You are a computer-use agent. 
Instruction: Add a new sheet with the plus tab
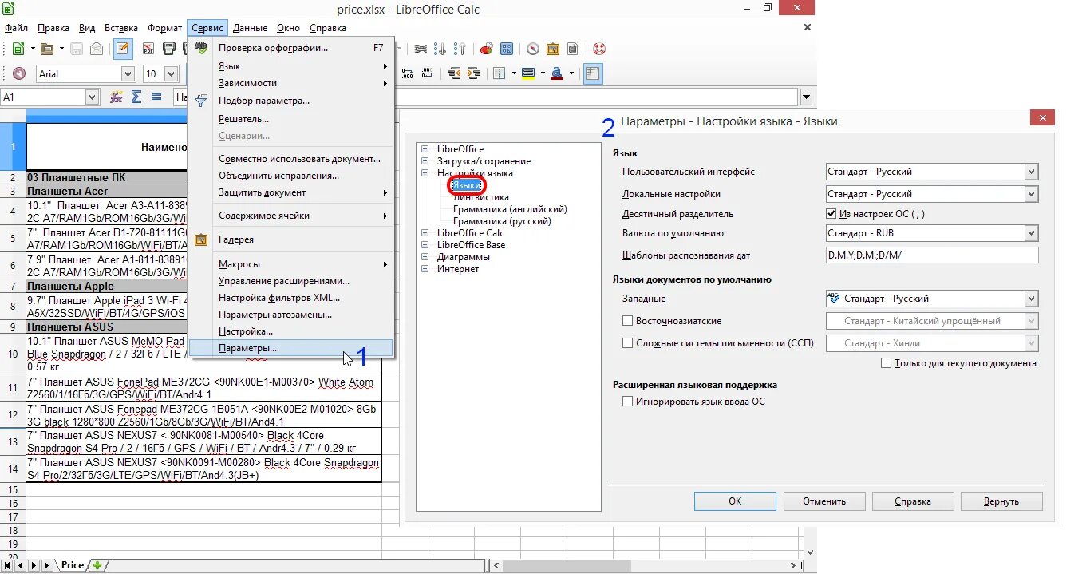(x=97, y=565)
